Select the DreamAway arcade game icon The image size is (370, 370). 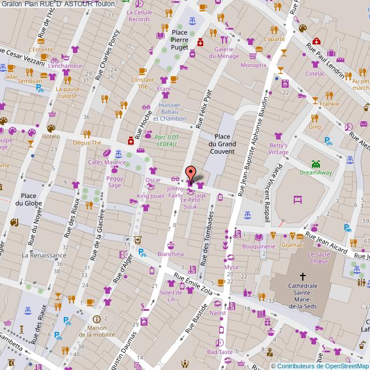(315, 164)
